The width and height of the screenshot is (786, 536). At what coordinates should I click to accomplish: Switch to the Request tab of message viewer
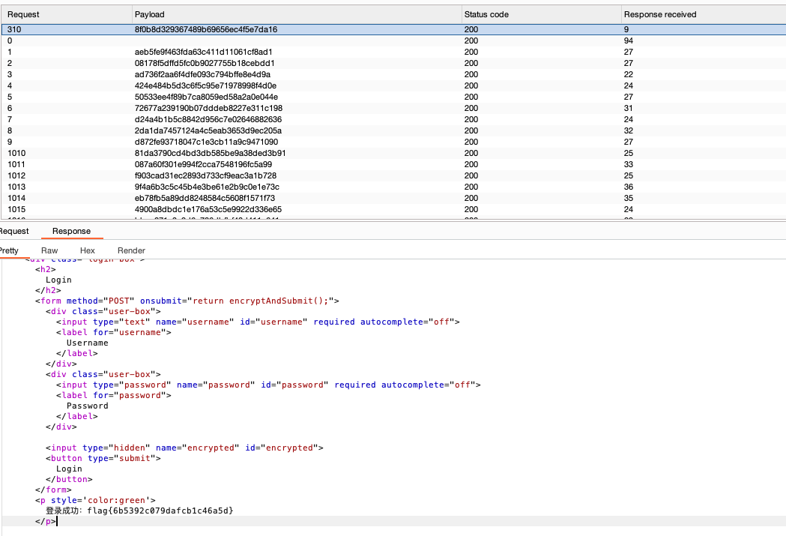(14, 231)
